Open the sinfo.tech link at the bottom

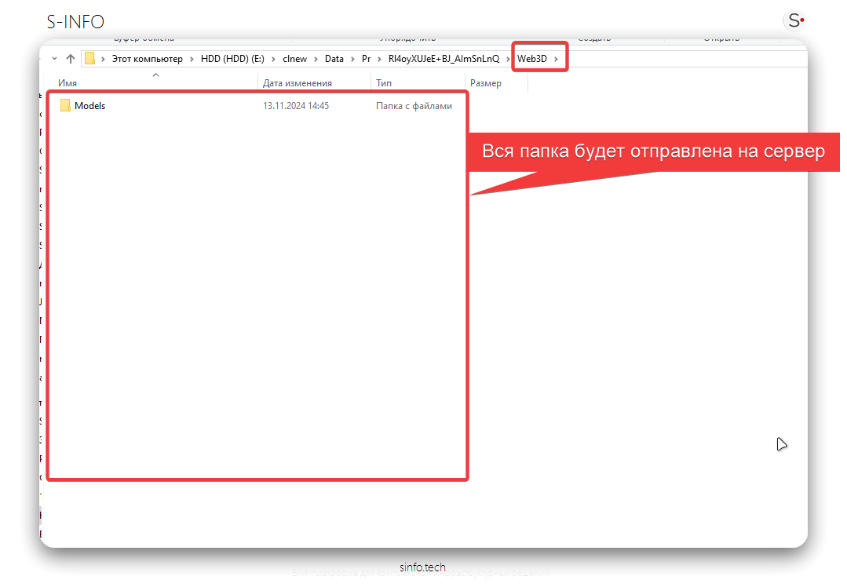[422, 567]
